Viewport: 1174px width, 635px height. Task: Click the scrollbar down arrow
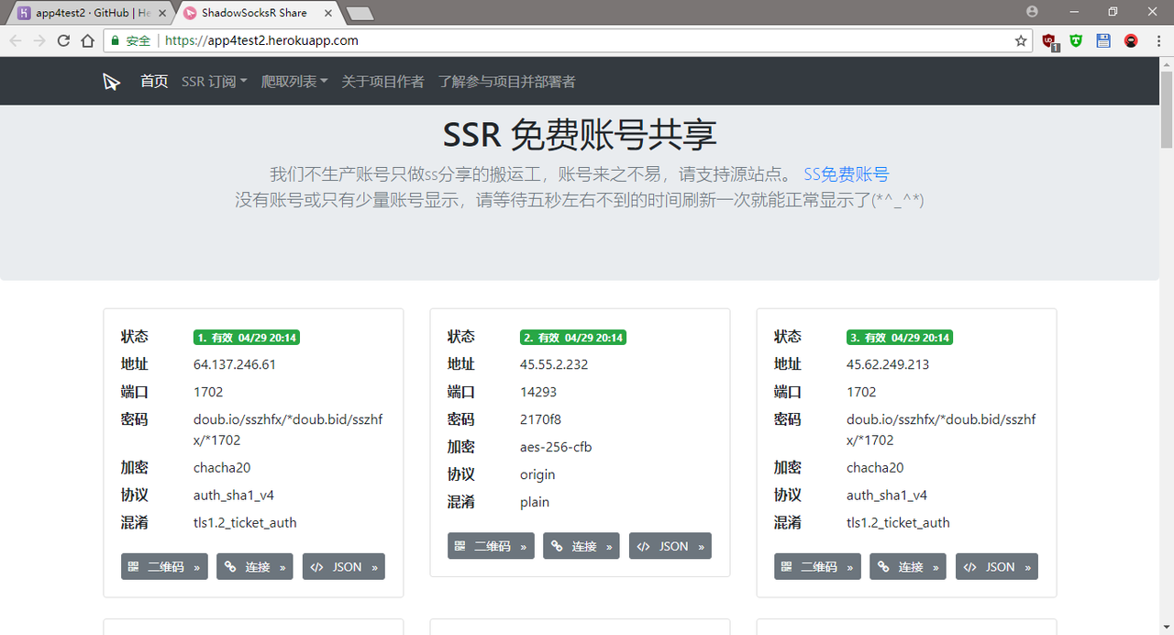1167,628
